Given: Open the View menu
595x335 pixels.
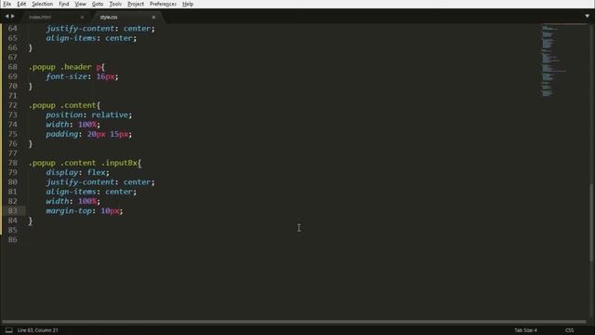Looking at the screenshot, I should pyautogui.click(x=80, y=4).
